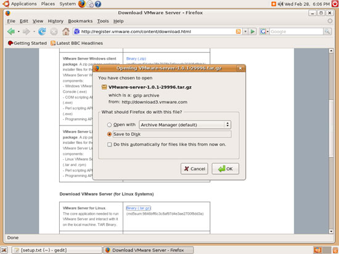Click the Download VMware Server Firefox taskbar button
The height and width of the screenshot is (254, 339).
click(x=149, y=250)
